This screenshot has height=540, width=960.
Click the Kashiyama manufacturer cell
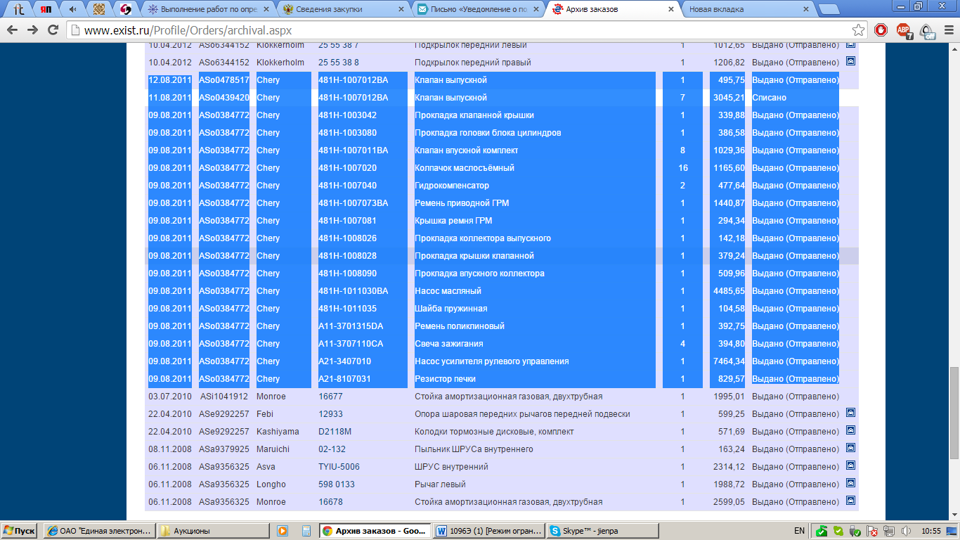(x=278, y=431)
